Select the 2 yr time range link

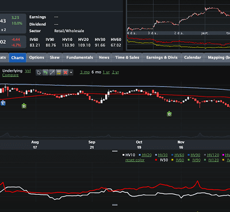116,72
